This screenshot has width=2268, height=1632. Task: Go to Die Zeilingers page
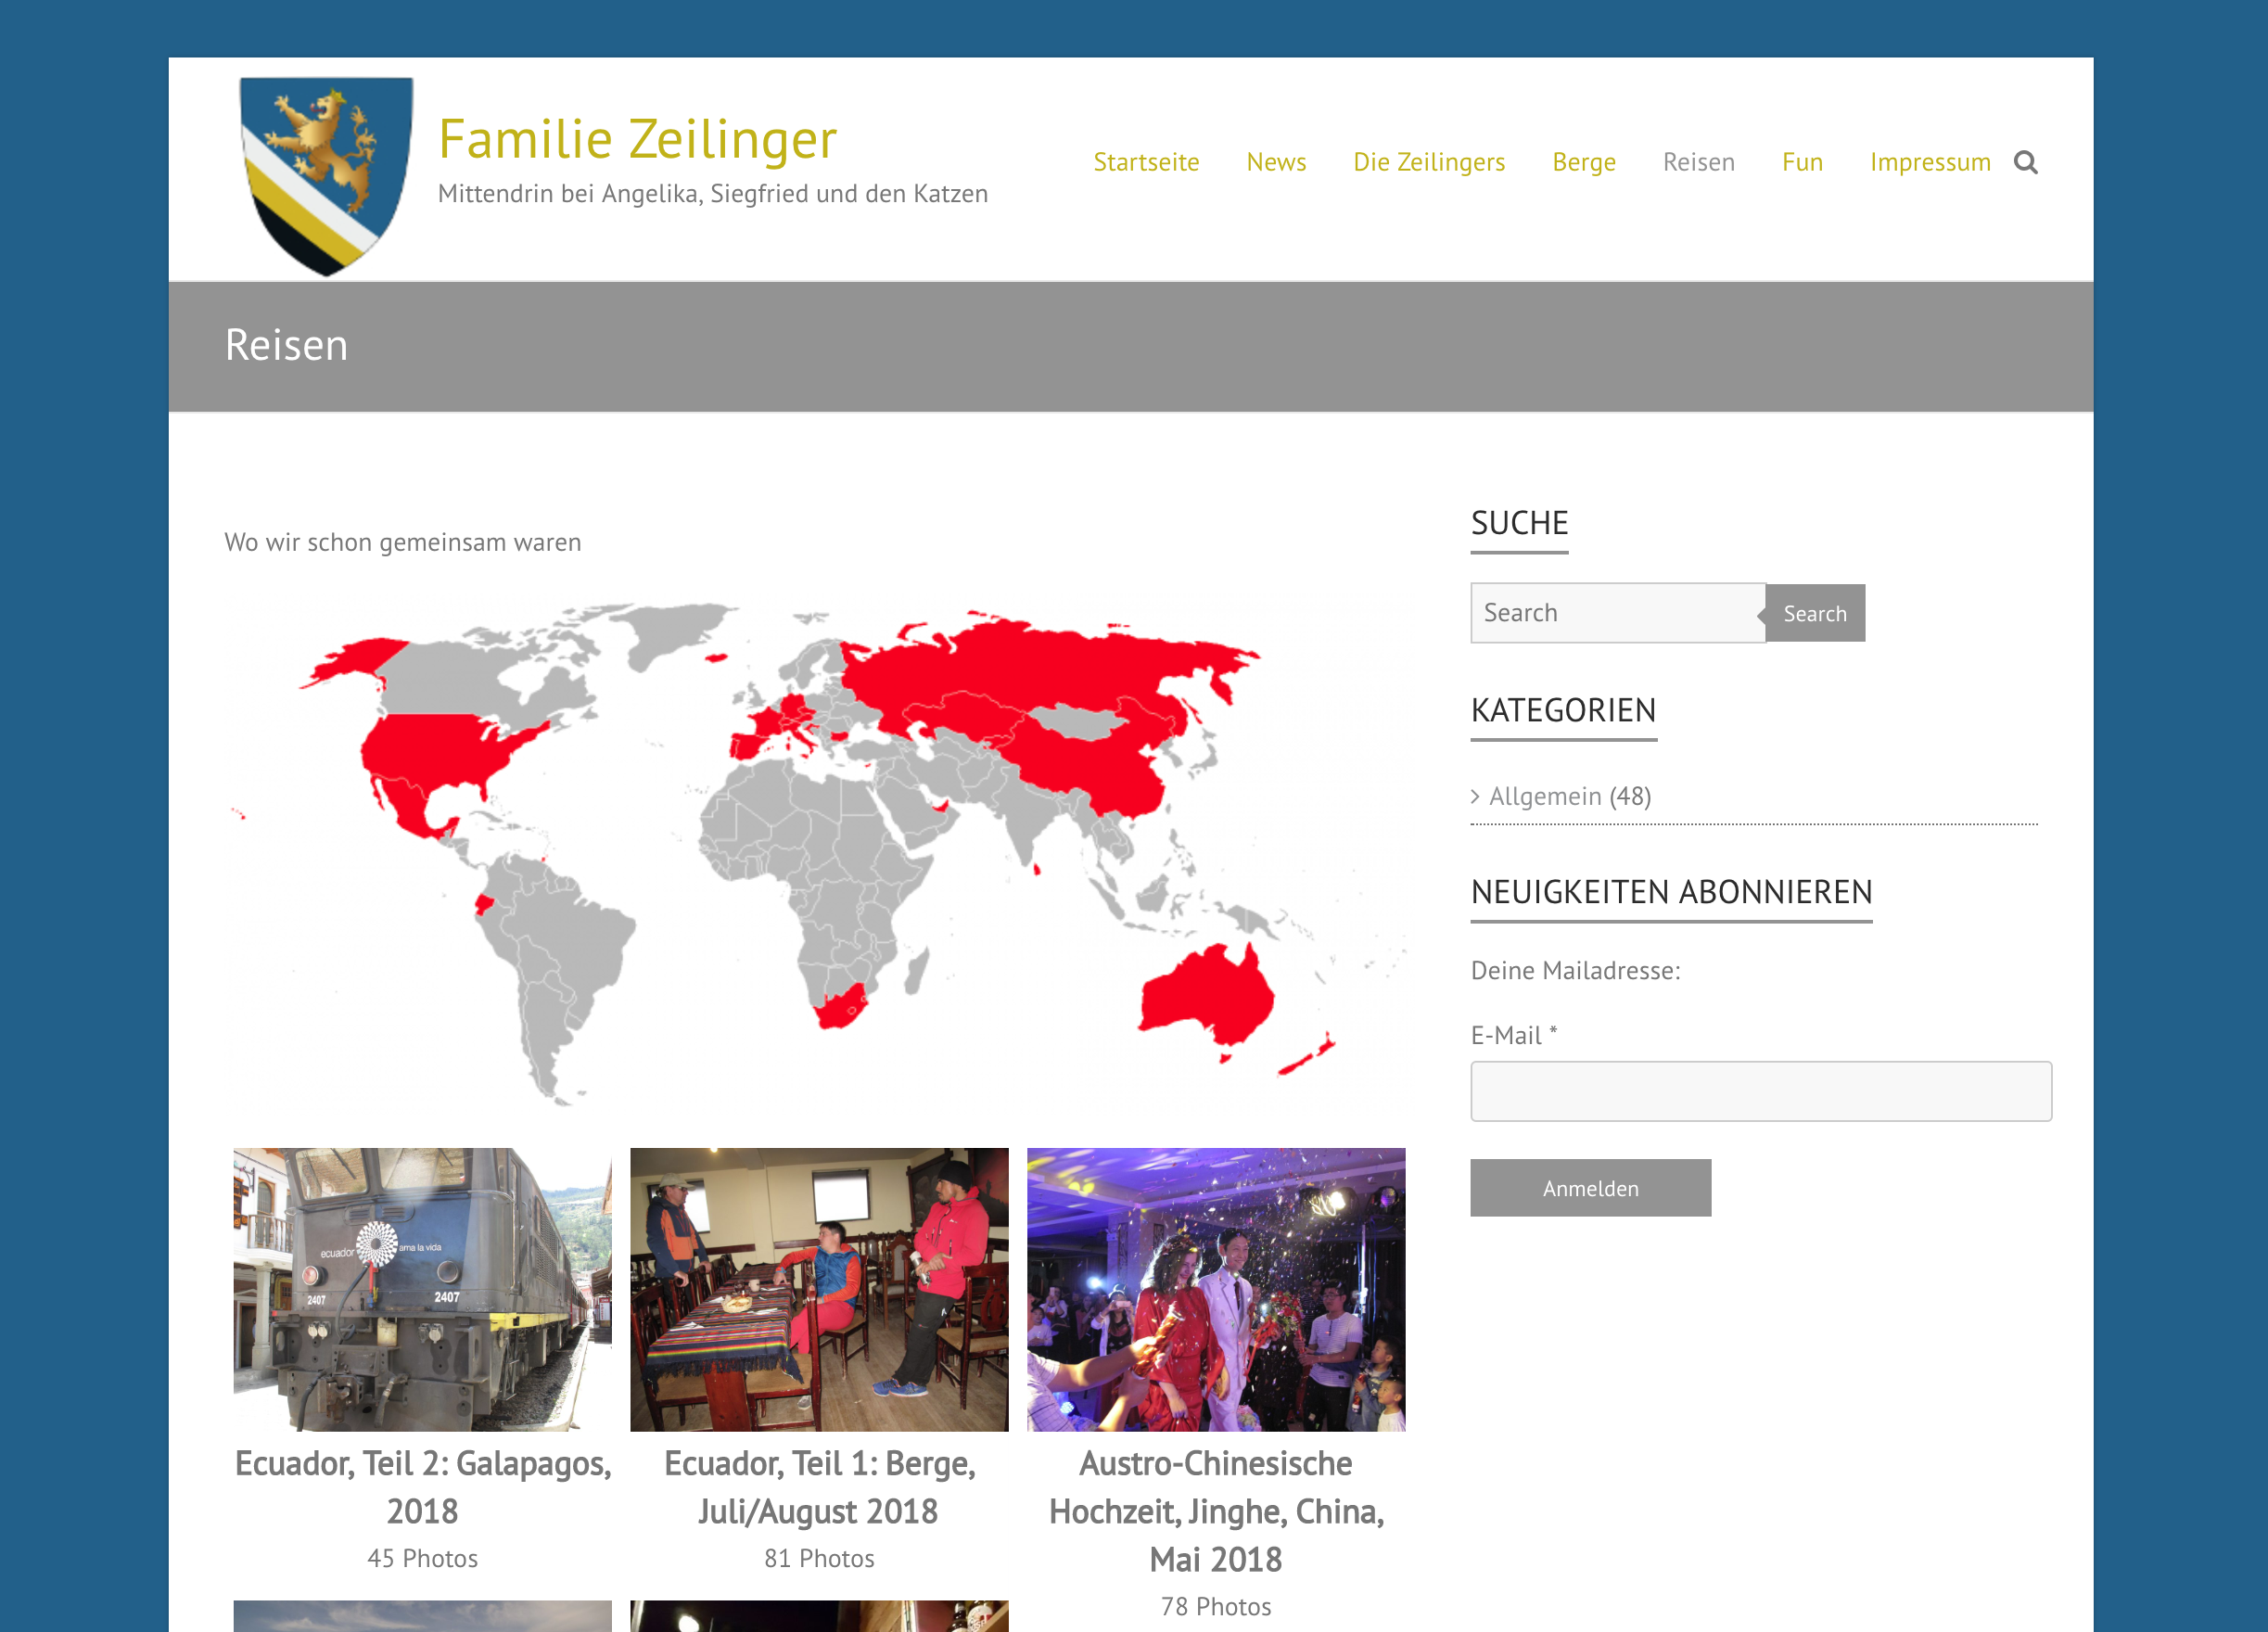coord(1429,162)
